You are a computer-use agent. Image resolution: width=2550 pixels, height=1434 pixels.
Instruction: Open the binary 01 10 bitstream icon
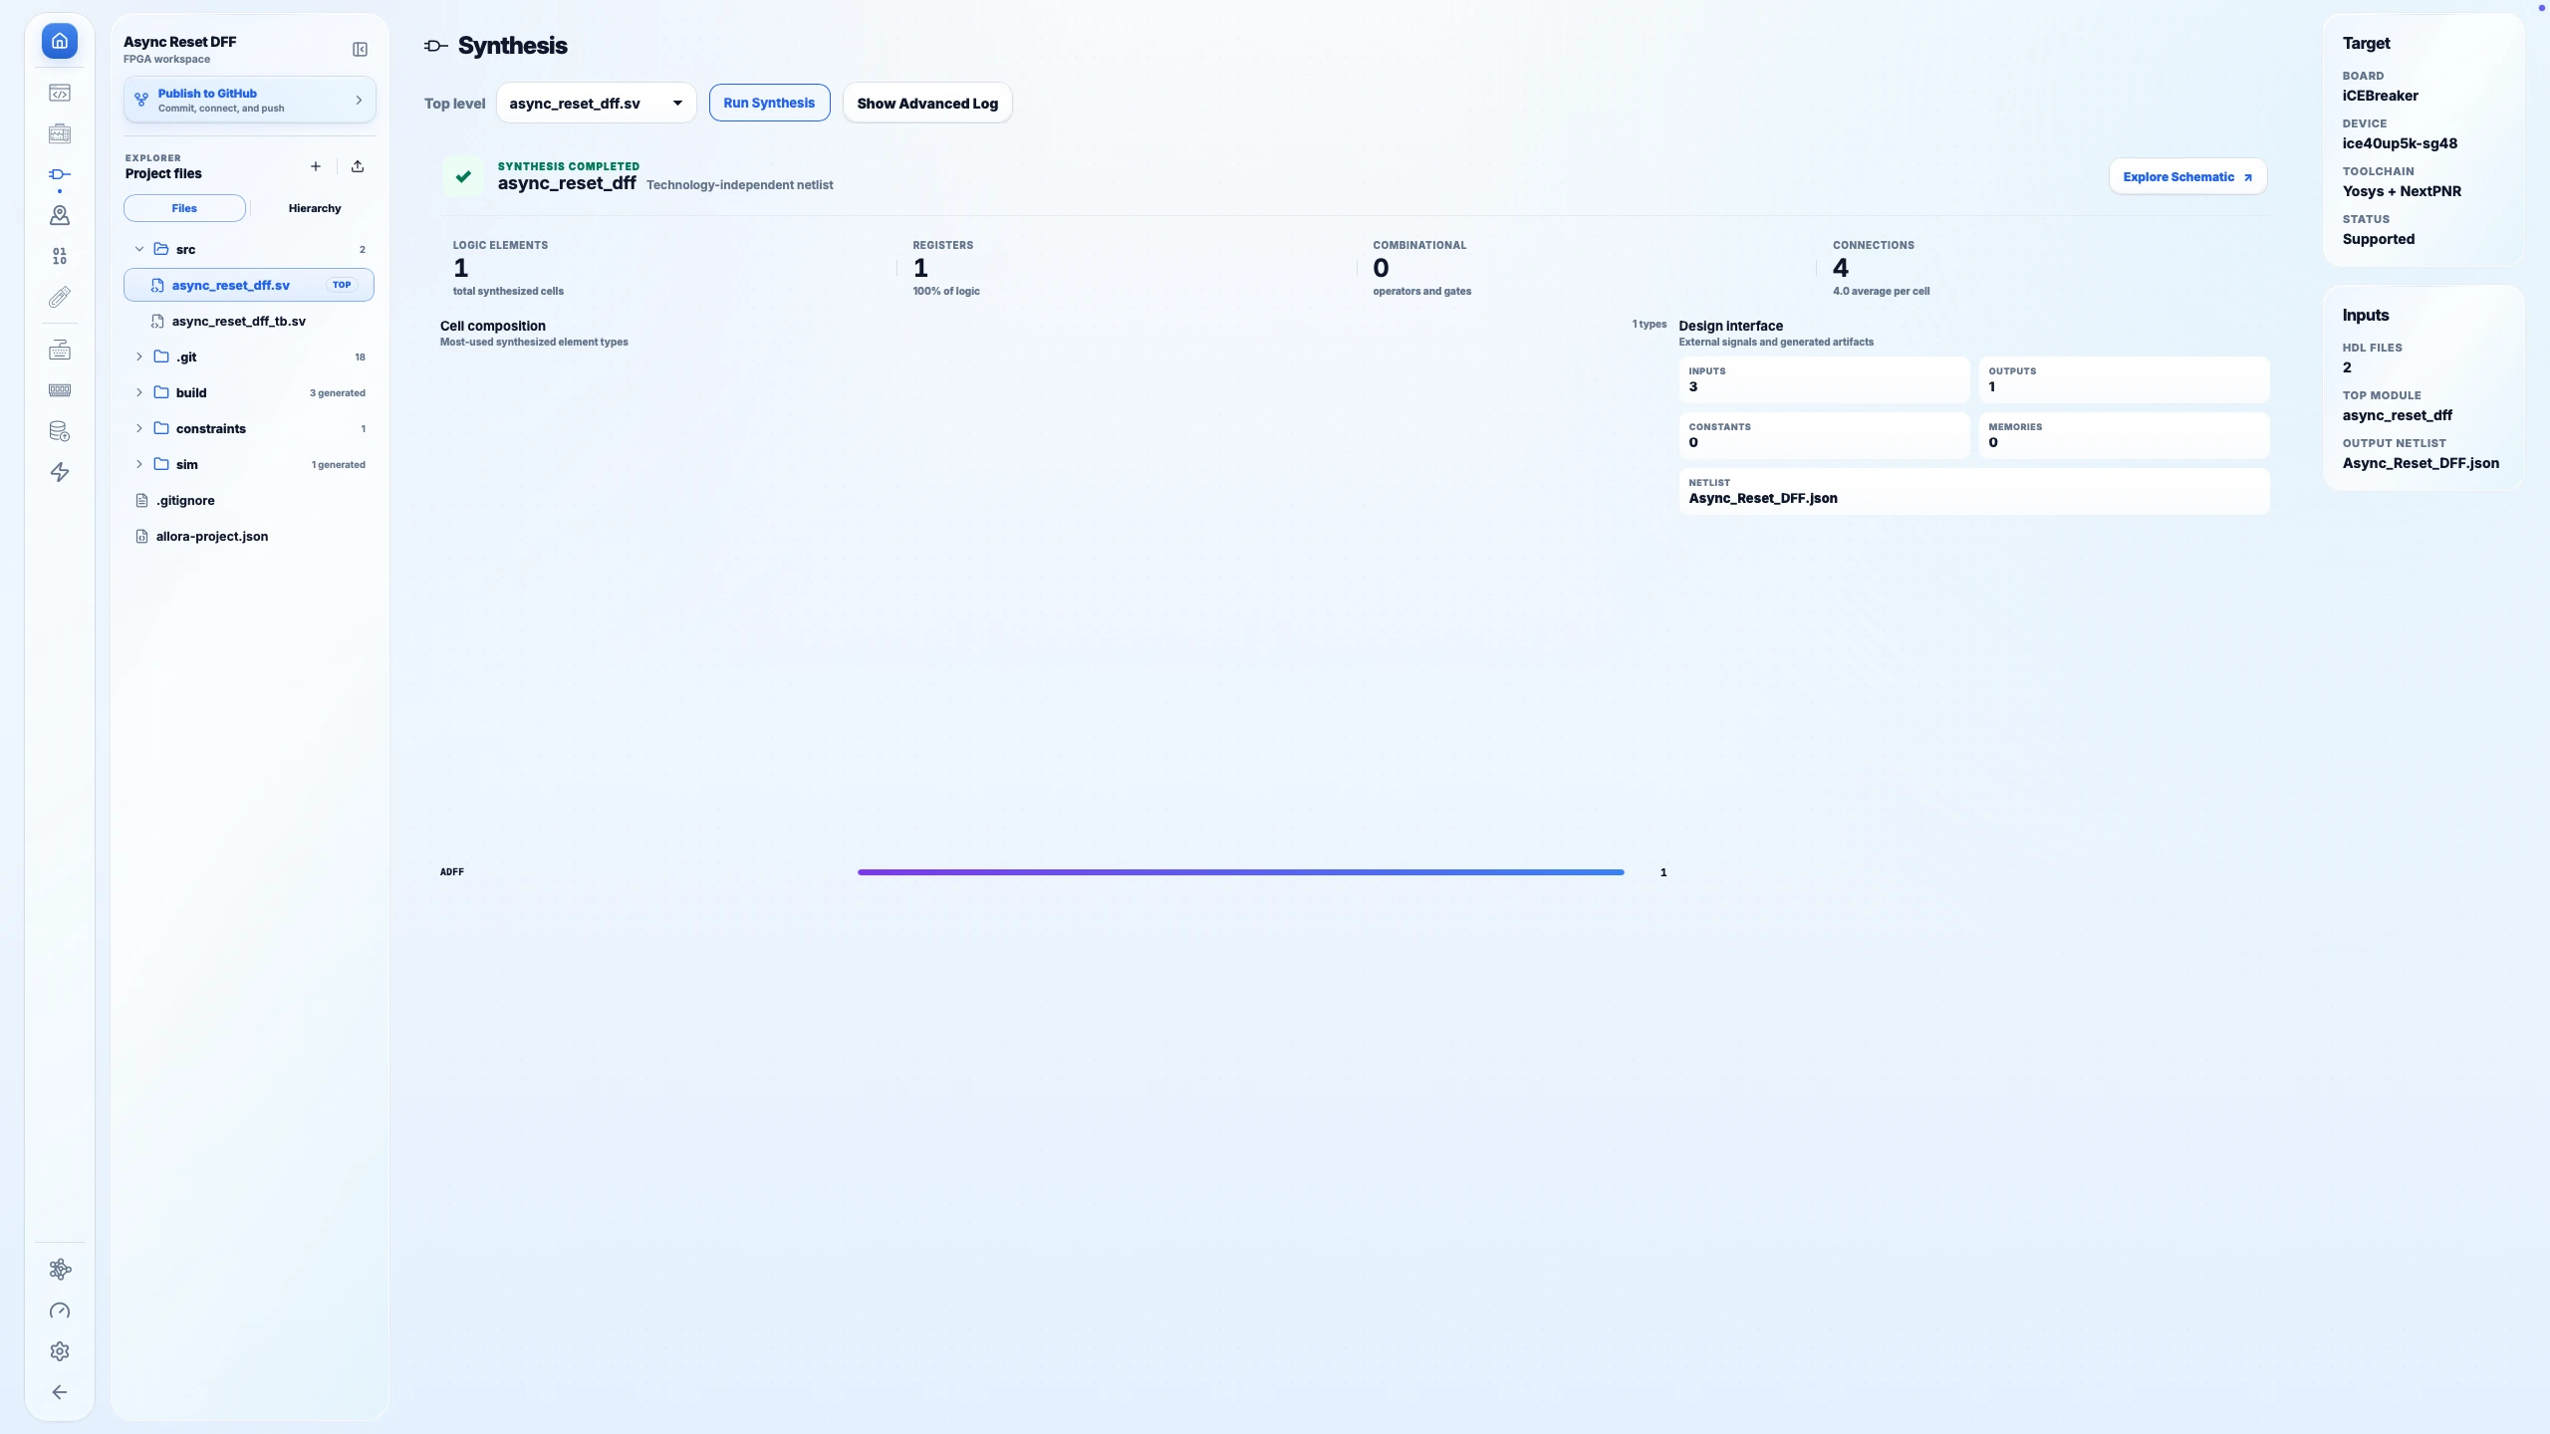(x=60, y=256)
